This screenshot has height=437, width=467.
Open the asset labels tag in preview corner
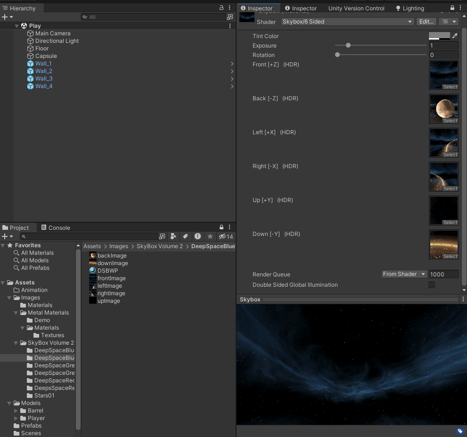click(x=460, y=431)
